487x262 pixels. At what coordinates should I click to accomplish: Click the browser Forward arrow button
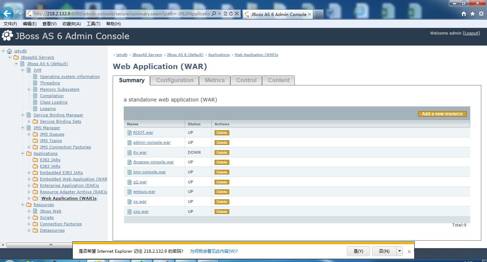pyautogui.click(x=20, y=14)
